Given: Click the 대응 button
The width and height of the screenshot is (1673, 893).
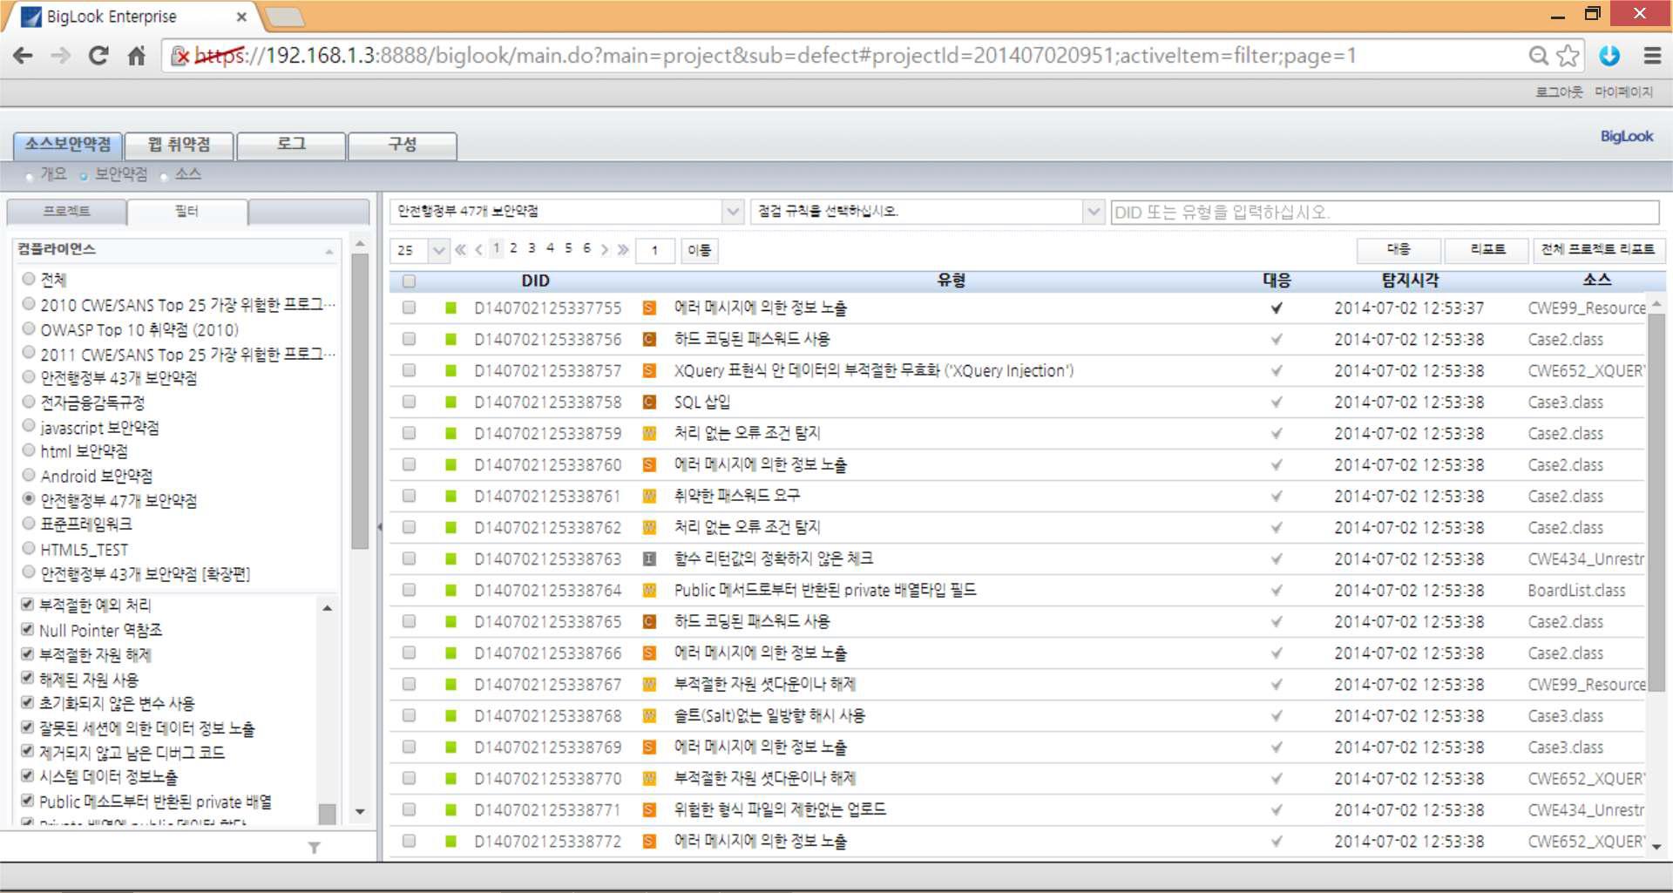Looking at the screenshot, I should (x=1399, y=249).
